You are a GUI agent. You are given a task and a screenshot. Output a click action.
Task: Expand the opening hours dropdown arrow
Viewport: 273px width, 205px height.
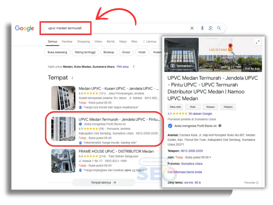click(210, 157)
